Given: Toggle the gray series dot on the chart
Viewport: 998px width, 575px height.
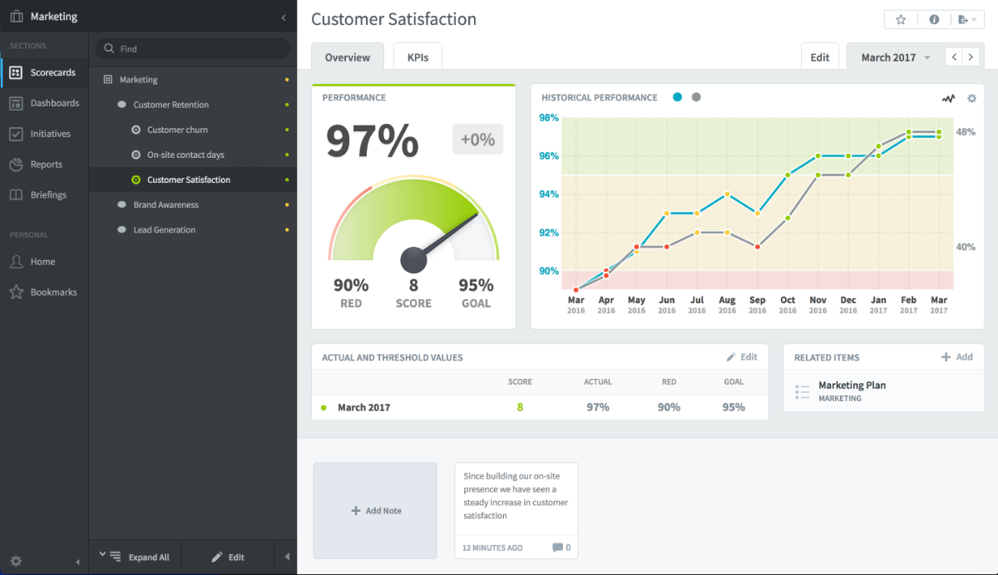Looking at the screenshot, I should (697, 96).
